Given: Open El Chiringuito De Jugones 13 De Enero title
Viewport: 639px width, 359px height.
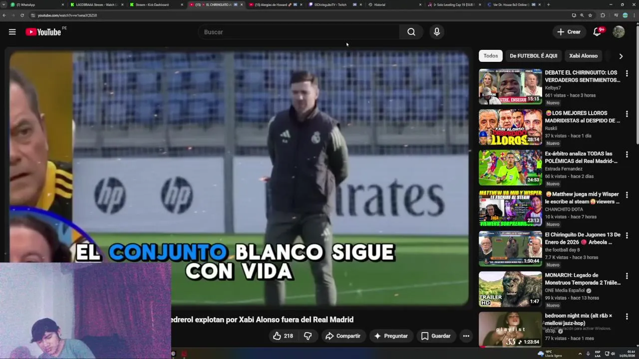Looking at the screenshot, I should pos(582,238).
